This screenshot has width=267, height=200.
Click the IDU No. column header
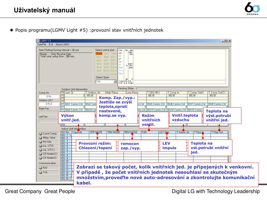(66, 132)
